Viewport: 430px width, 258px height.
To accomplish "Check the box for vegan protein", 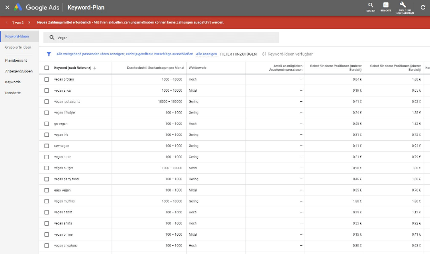I will coord(47,79).
